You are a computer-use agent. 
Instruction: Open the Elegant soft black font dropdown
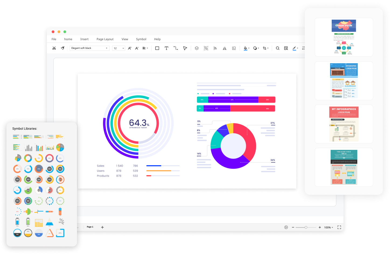[x=89, y=48]
